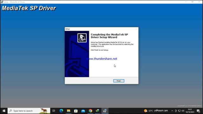
Task: Show hidden system tray icons
Action: 172,111
